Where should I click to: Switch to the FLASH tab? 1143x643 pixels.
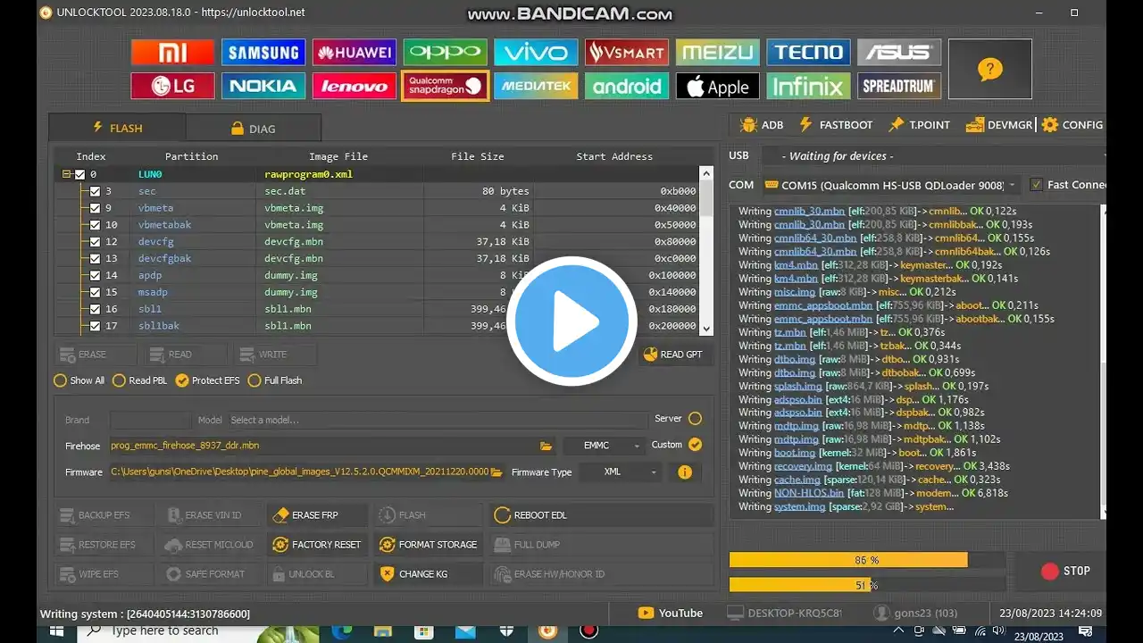pos(117,128)
